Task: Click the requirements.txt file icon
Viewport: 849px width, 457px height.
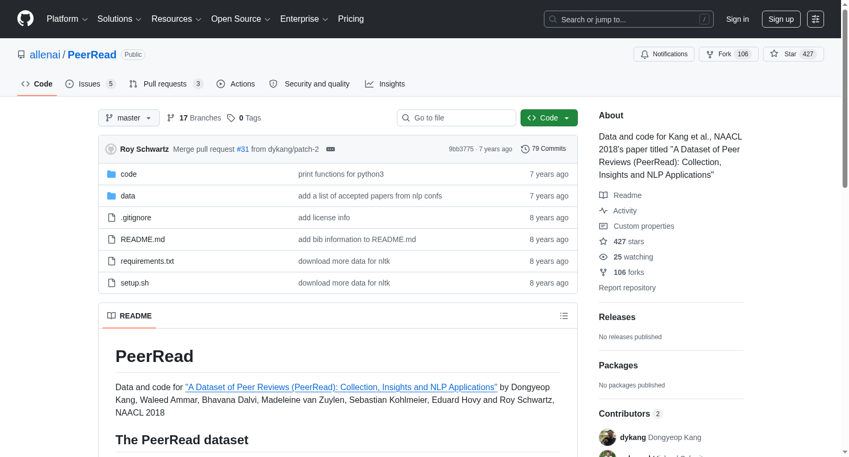Action: point(111,261)
